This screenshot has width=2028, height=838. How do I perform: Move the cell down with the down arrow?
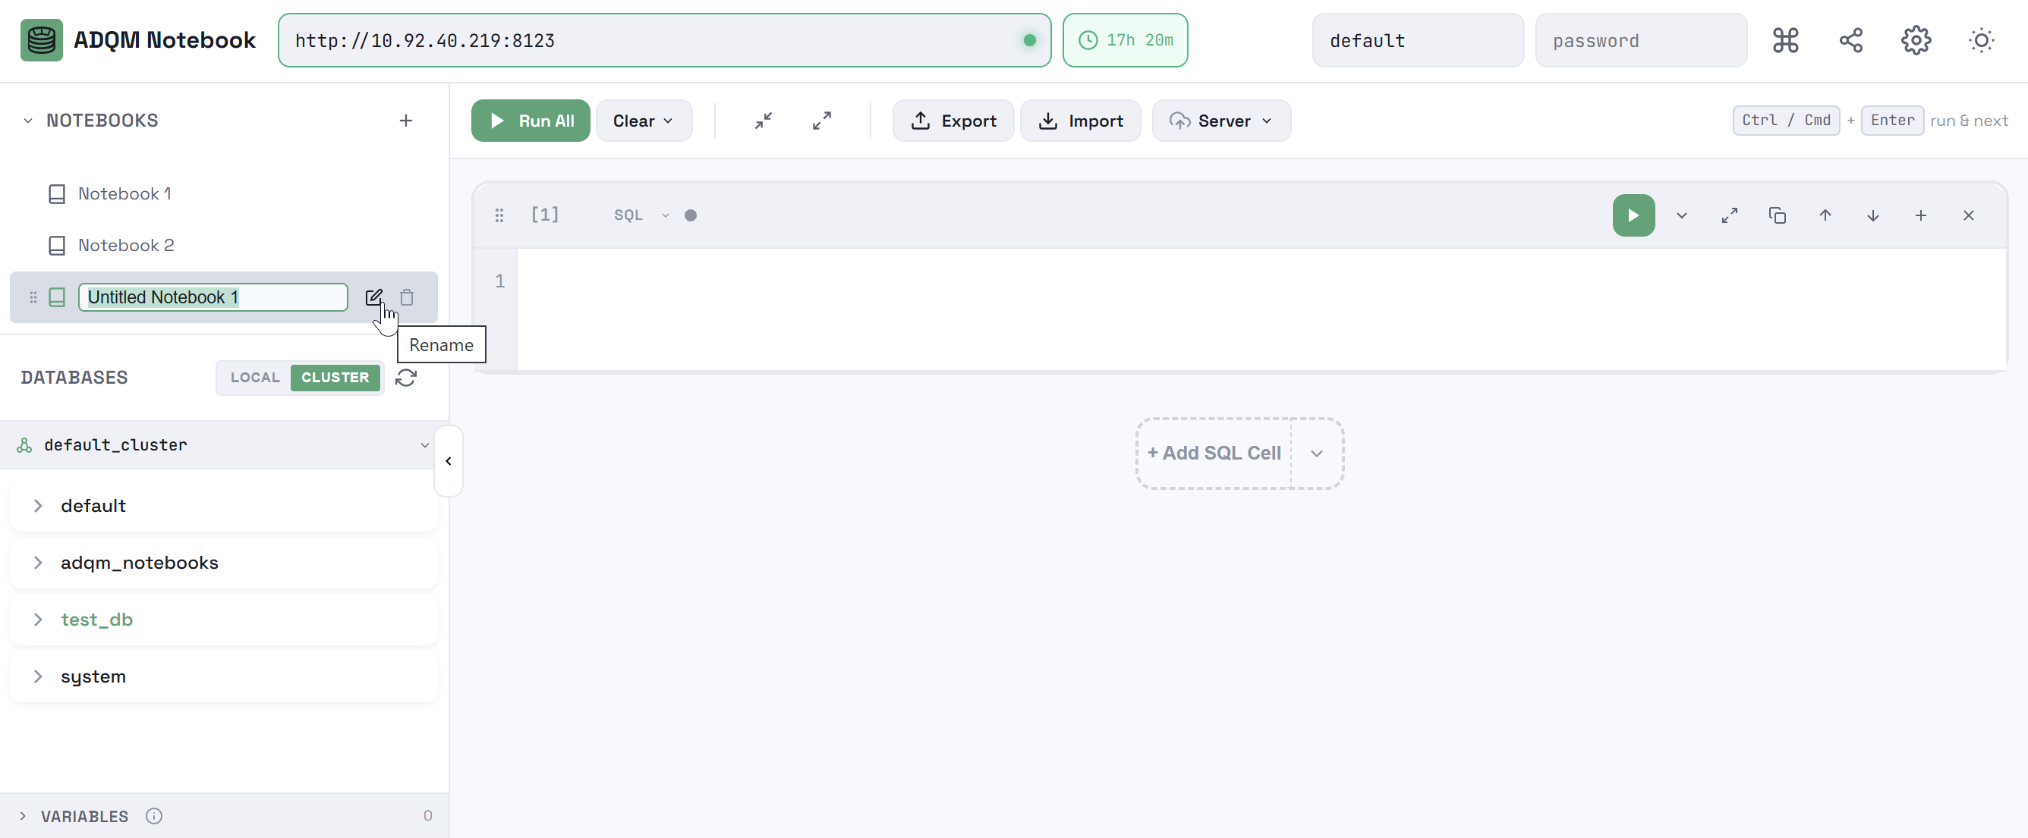[x=1872, y=215]
